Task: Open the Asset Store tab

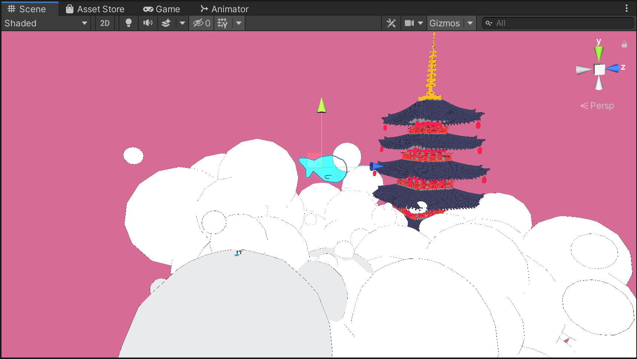Action: pyautogui.click(x=95, y=9)
